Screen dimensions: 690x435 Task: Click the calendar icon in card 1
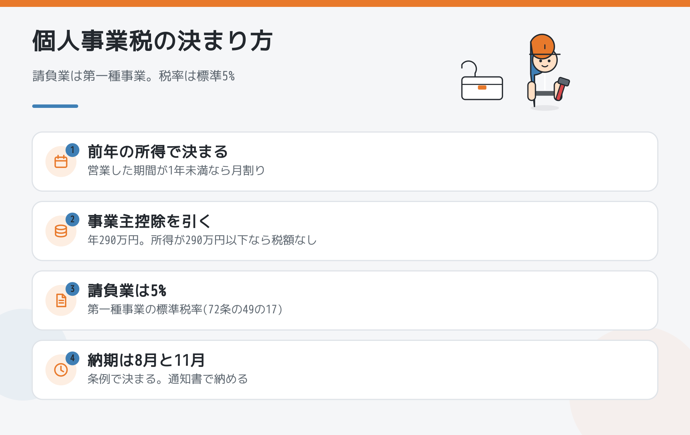(x=61, y=161)
